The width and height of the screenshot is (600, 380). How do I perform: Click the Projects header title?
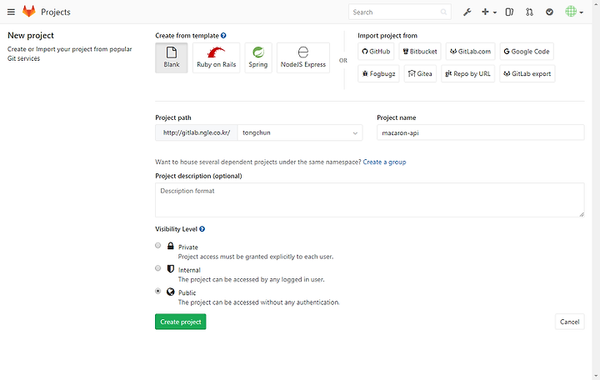click(56, 12)
